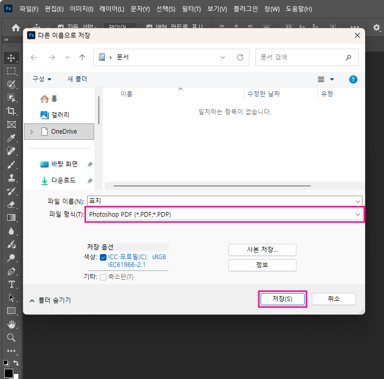Select the Zoom tool

point(11,338)
